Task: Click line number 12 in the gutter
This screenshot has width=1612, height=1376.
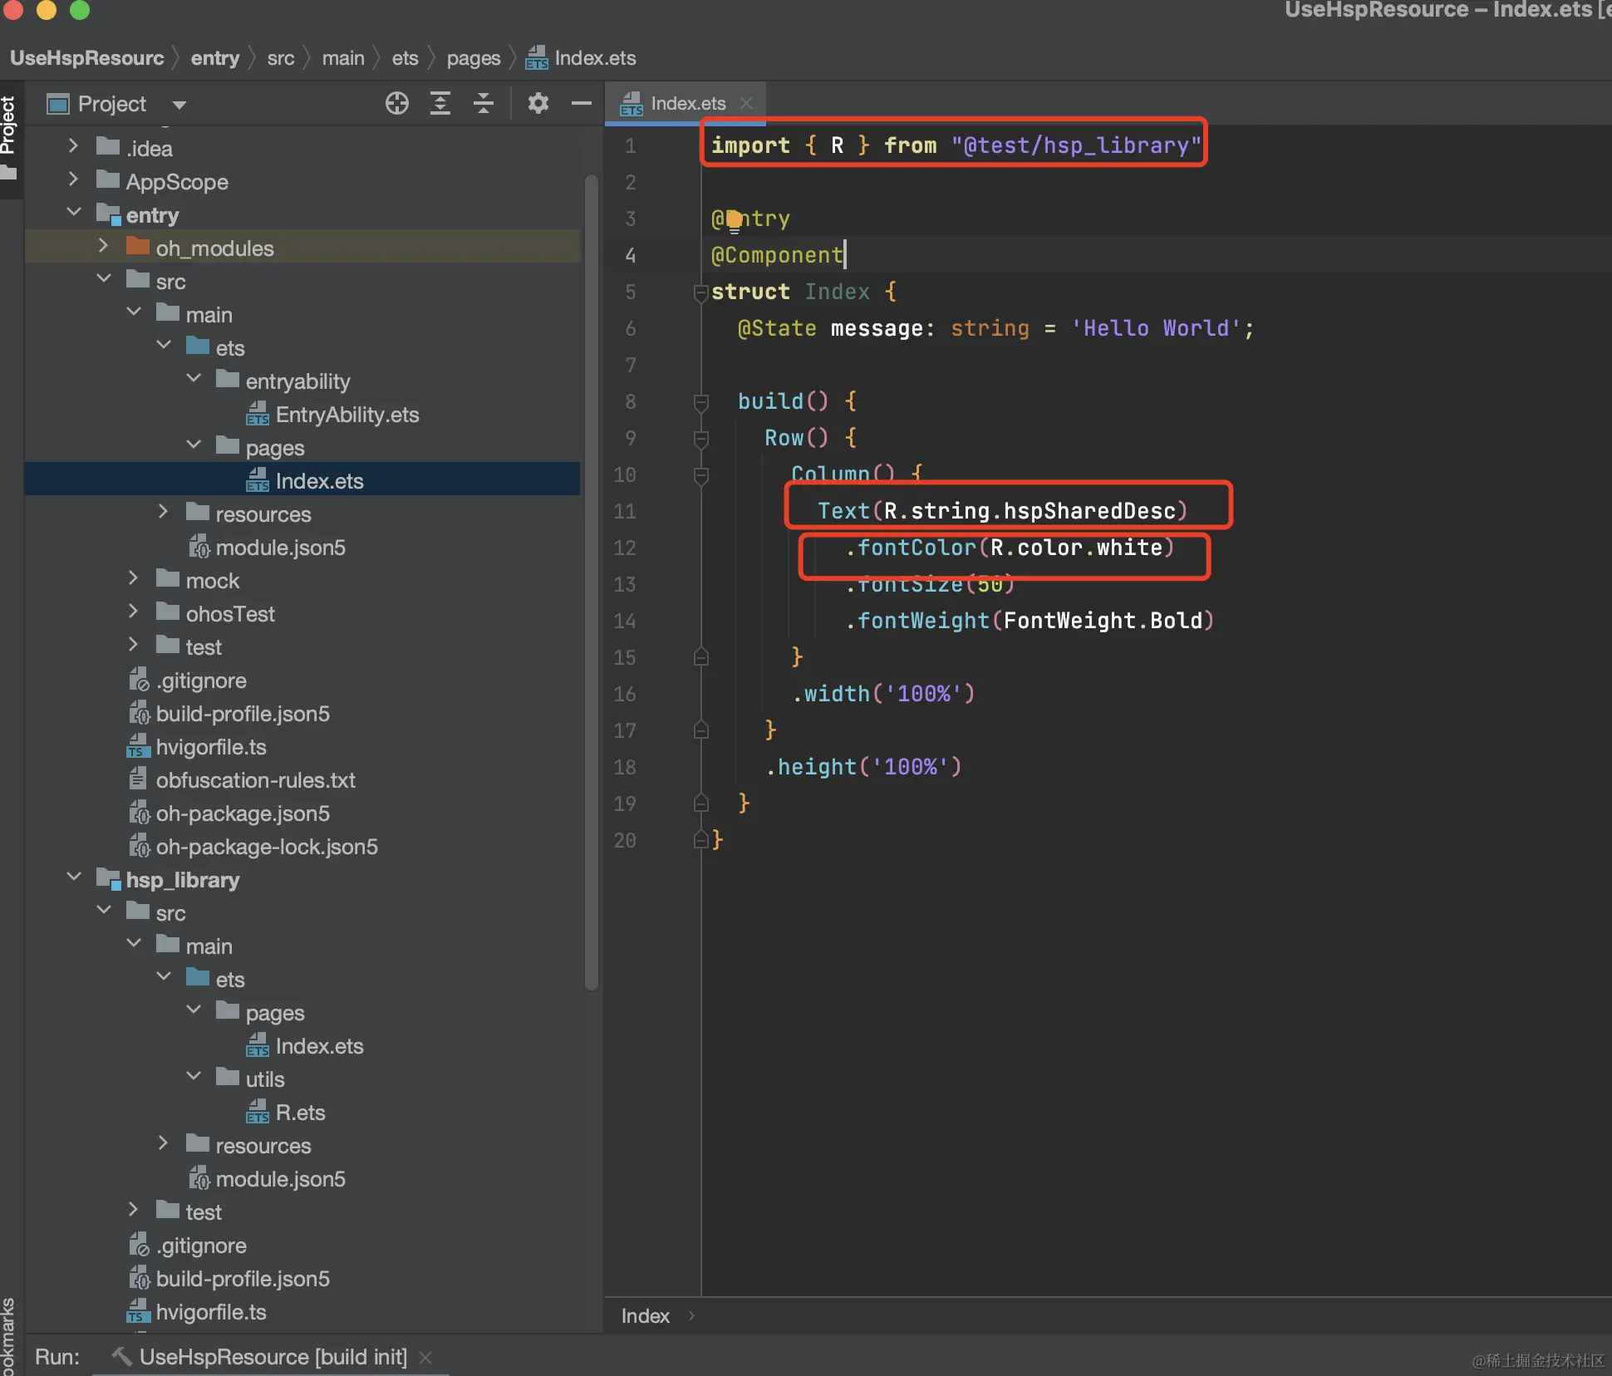Action: click(625, 548)
